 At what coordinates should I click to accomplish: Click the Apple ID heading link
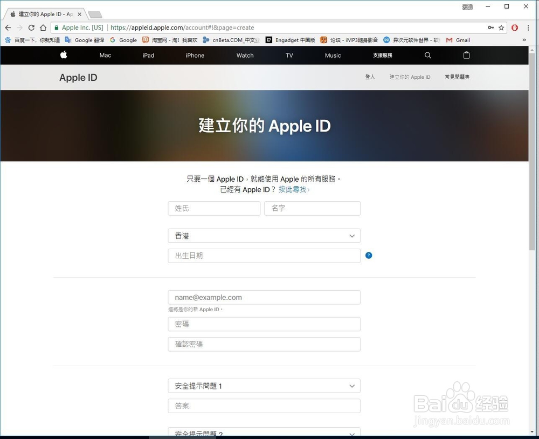[x=78, y=78]
